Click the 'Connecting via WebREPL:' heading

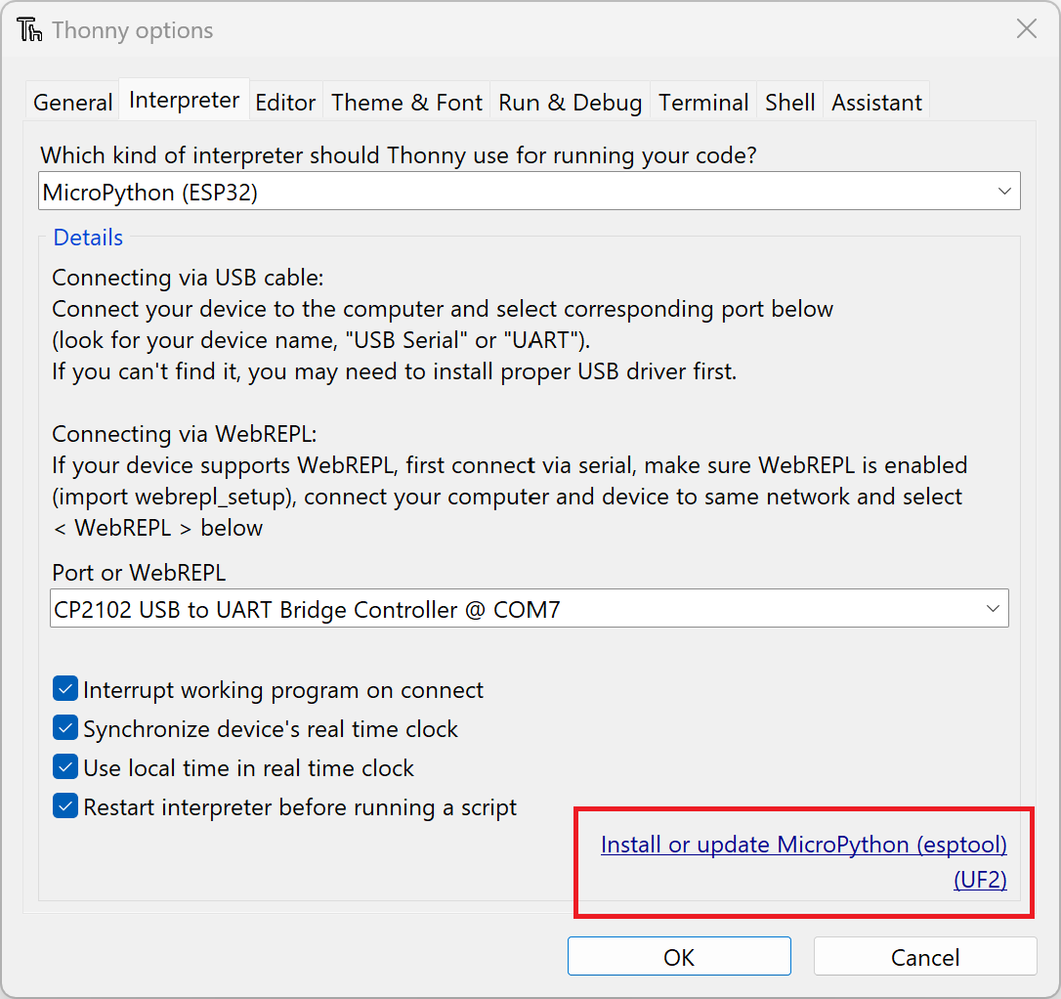[x=185, y=434]
